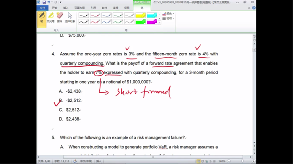
Task: Click the Redo icon in quick access toolbar
Action: (x=56, y=2)
